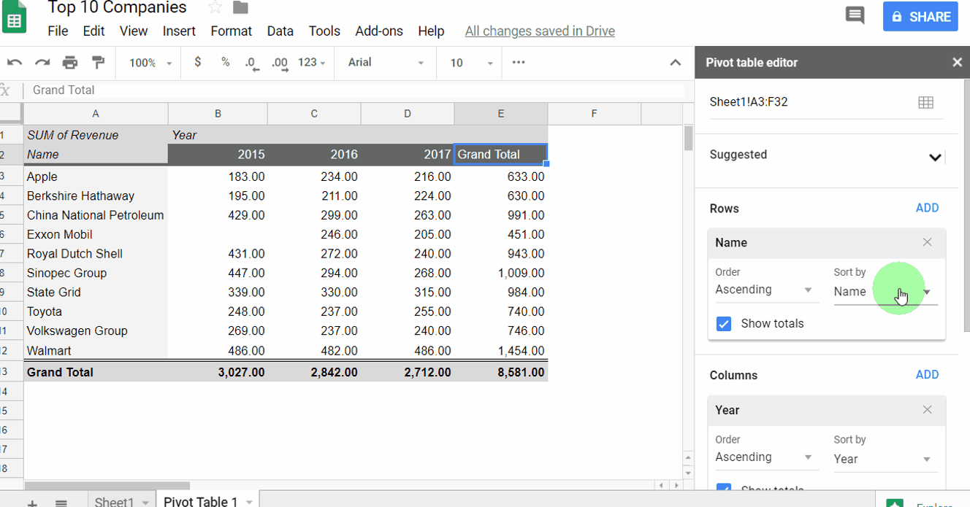Click ADD next to Rows
Screen dimensions: 970x507
pos(927,208)
